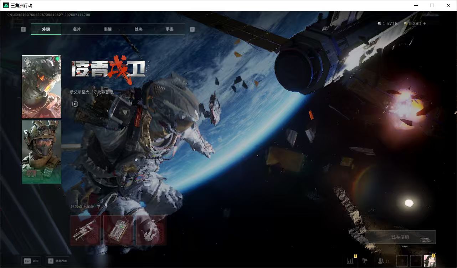
Task: Click the second empty squad slot plus
Action: coord(416,261)
